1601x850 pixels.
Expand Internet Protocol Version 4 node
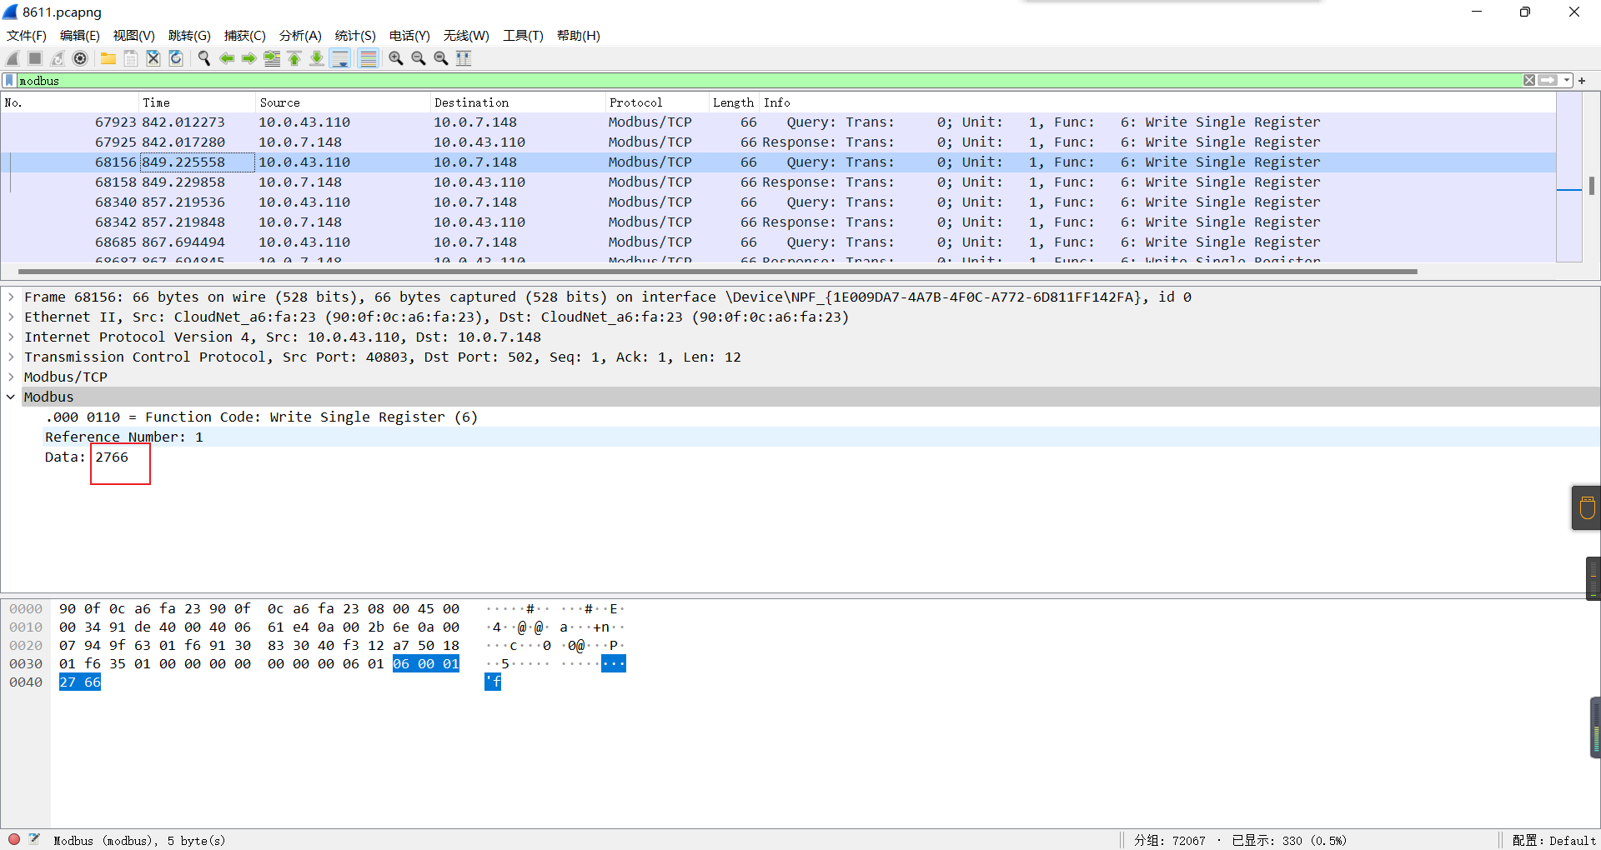[11, 337]
